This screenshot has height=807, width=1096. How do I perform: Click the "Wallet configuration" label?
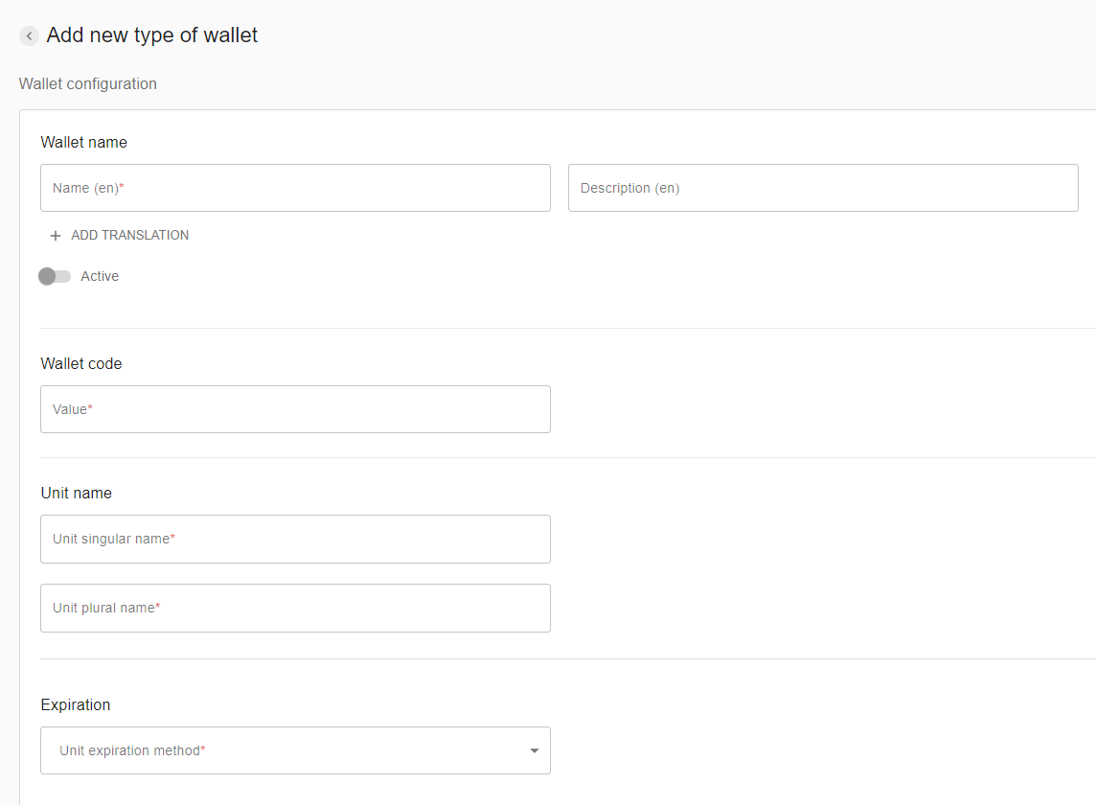(x=87, y=84)
